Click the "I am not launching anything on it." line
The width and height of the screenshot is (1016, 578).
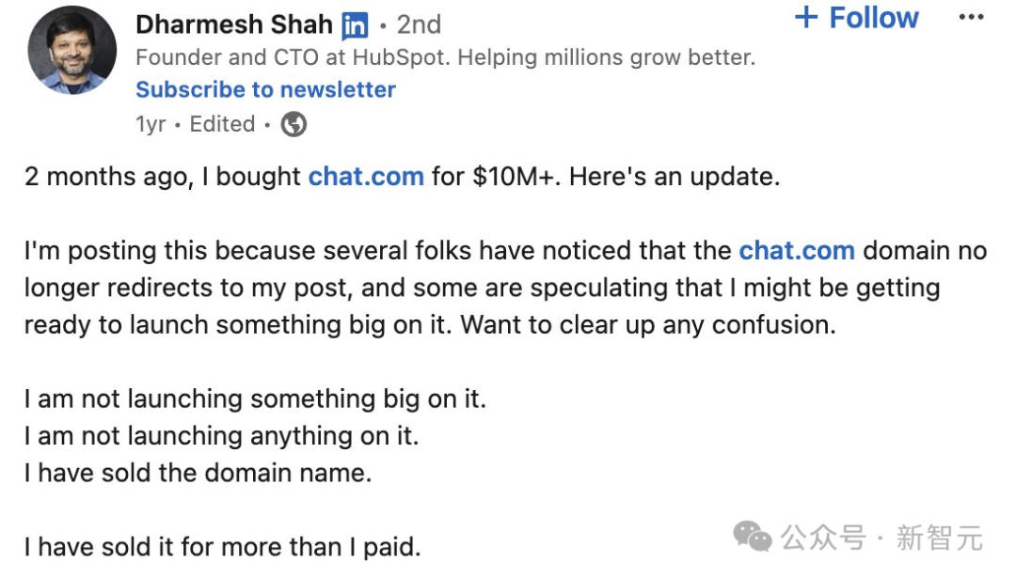(221, 435)
